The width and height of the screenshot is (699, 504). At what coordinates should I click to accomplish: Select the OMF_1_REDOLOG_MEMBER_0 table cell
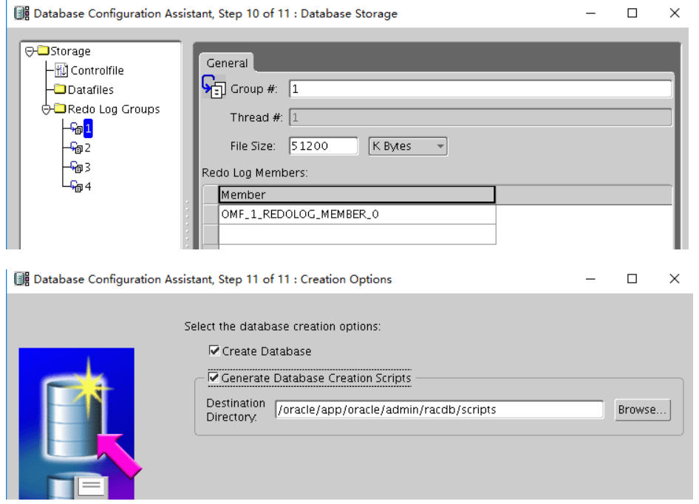click(x=357, y=214)
